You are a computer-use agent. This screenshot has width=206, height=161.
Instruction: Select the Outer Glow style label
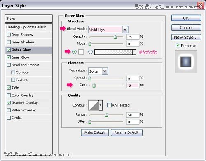click(x=21, y=50)
